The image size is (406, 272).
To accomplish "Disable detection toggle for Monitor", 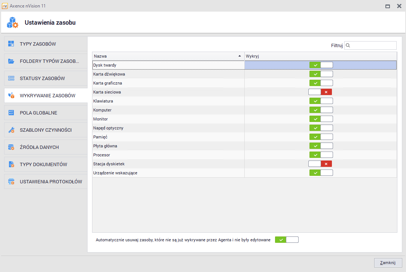I will click(x=321, y=119).
